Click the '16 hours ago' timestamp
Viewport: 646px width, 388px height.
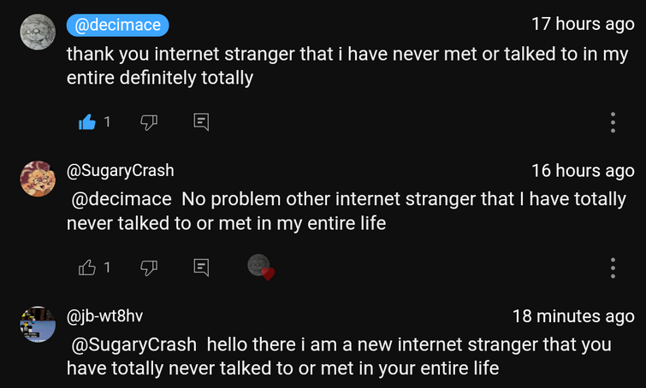583,170
